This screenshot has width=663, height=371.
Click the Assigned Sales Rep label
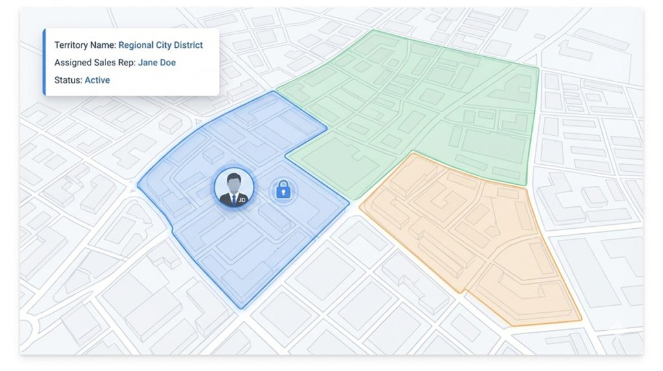pyautogui.click(x=95, y=63)
